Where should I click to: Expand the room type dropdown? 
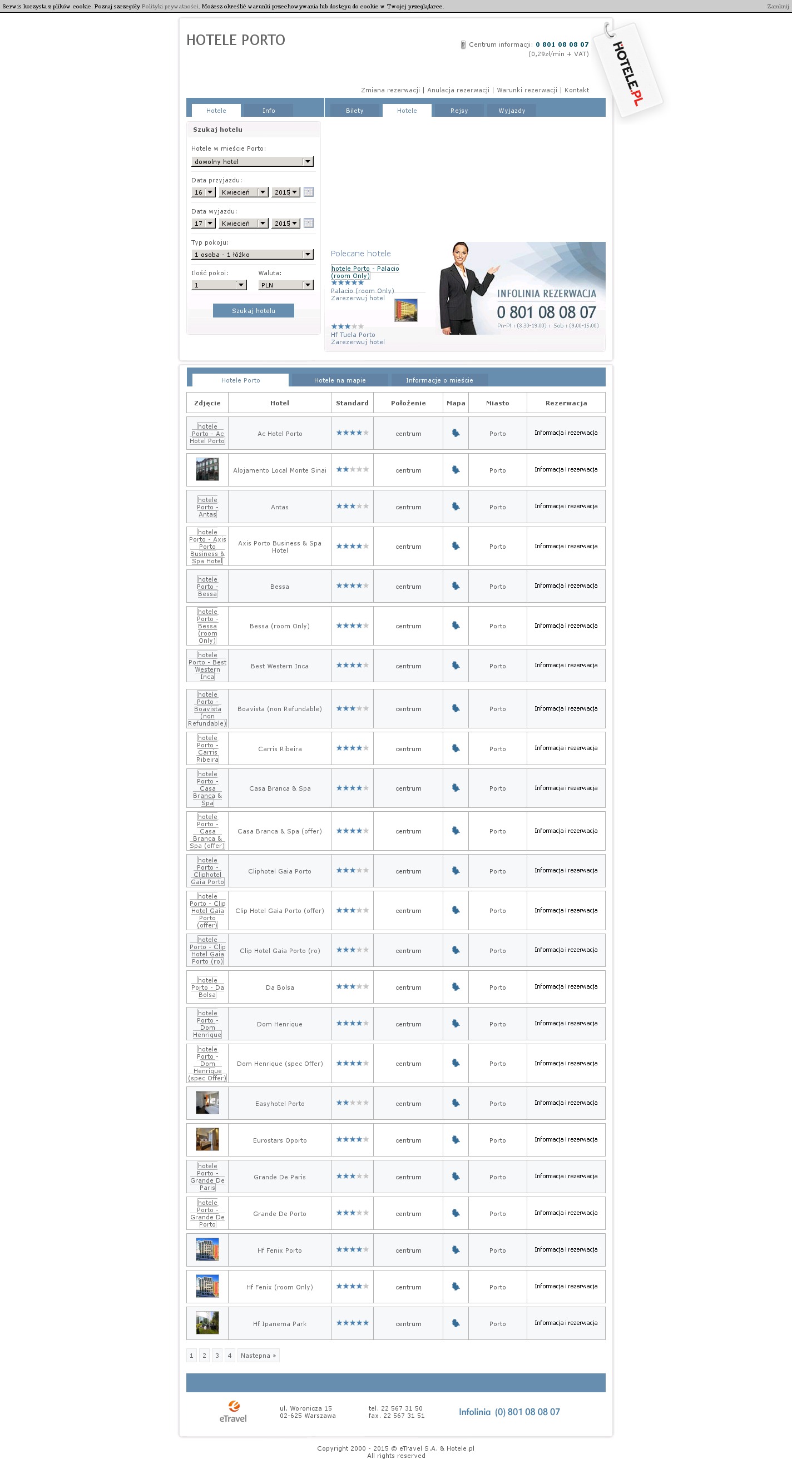tap(253, 254)
